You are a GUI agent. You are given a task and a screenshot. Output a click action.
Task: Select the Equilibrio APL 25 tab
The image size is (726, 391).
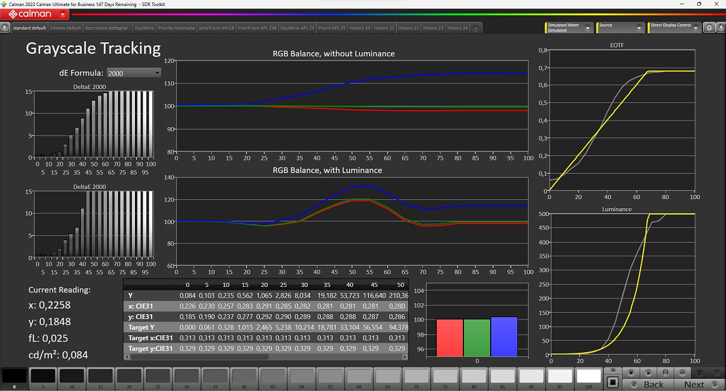pyautogui.click(x=297, y=28)
